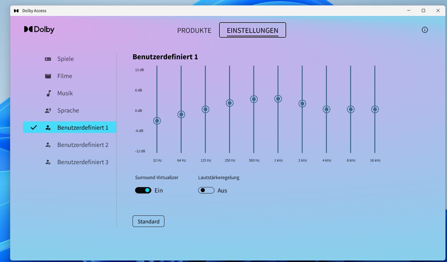The width and height of the screenshot is (447, 262).
Task: Click the speech icon beside Sprache
Action: click(48, 111)
